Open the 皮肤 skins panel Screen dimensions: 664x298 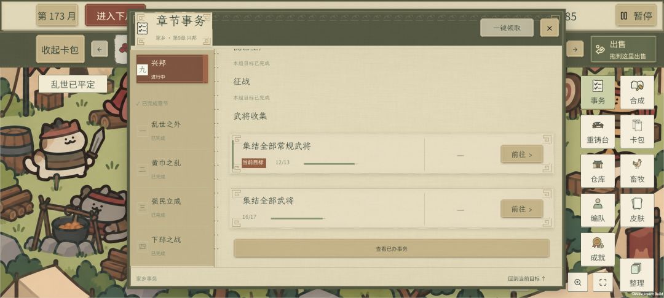[x=637, y=210]
